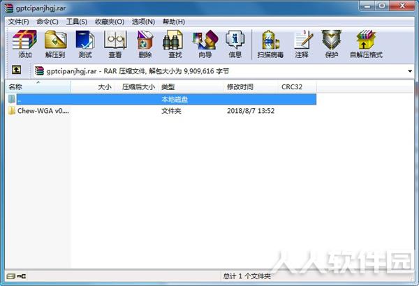This screenshot has height=286, width=419.
Task: Click the 扫描病毒 (Virus Scan) icon
Action: pos(270,44)
